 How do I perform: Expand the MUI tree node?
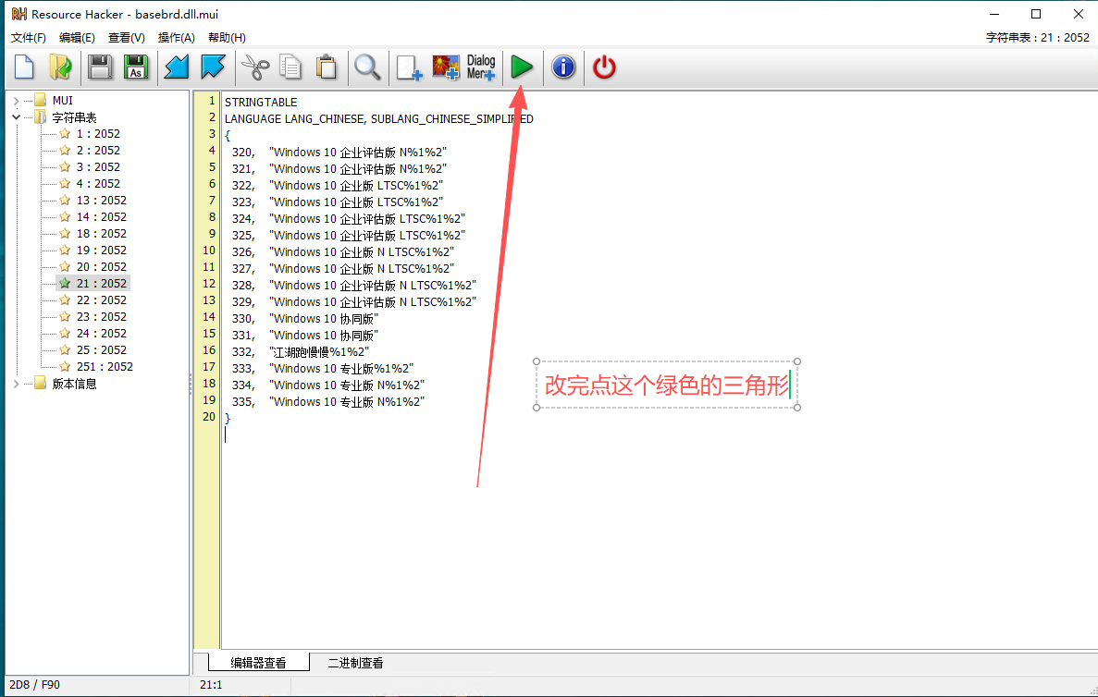(x=16, y=101)
